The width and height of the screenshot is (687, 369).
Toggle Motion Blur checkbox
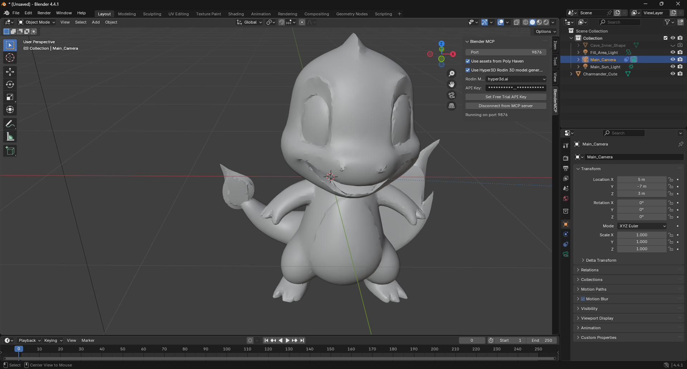pos(583,299)
